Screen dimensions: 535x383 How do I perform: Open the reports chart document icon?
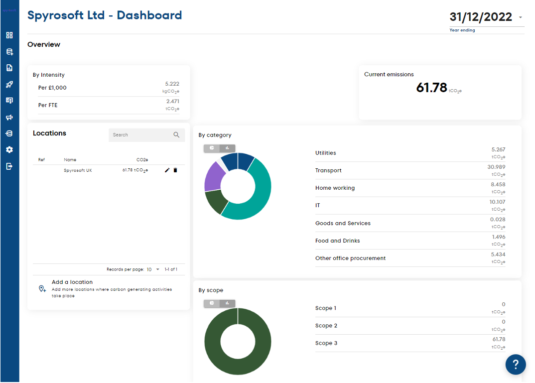9,68
